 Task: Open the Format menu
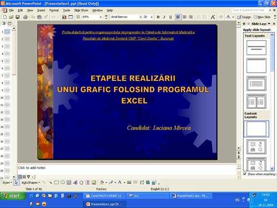point(54,11)
